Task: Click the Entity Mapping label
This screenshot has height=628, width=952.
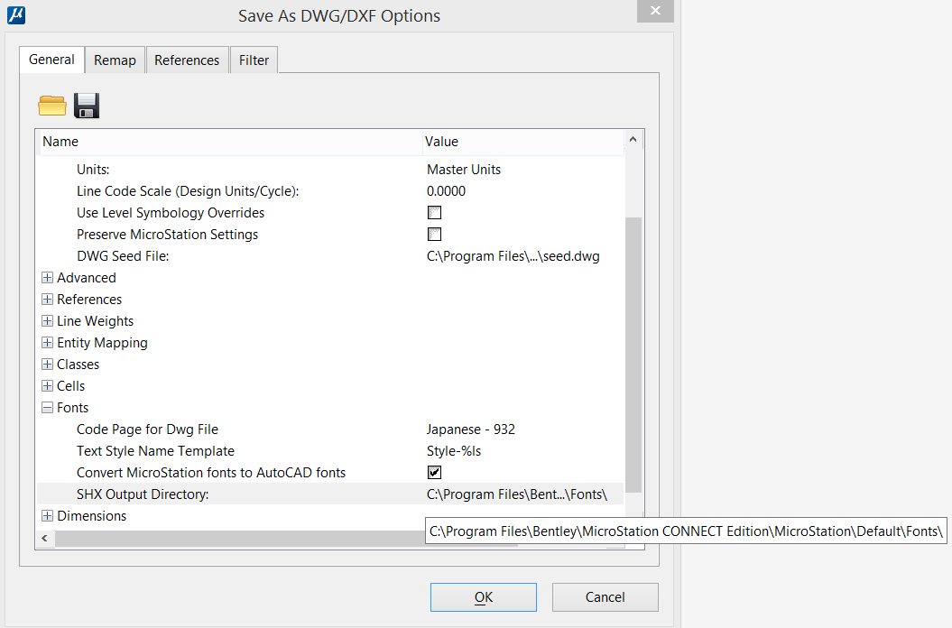Action: pos(102,343)
